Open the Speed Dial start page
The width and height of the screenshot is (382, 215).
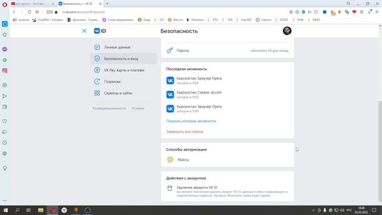pos(37,12)
